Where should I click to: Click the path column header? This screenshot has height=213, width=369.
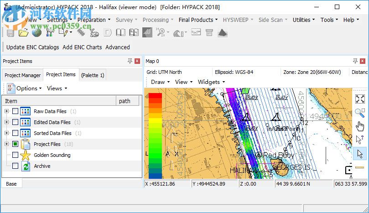tap(127, 101)
